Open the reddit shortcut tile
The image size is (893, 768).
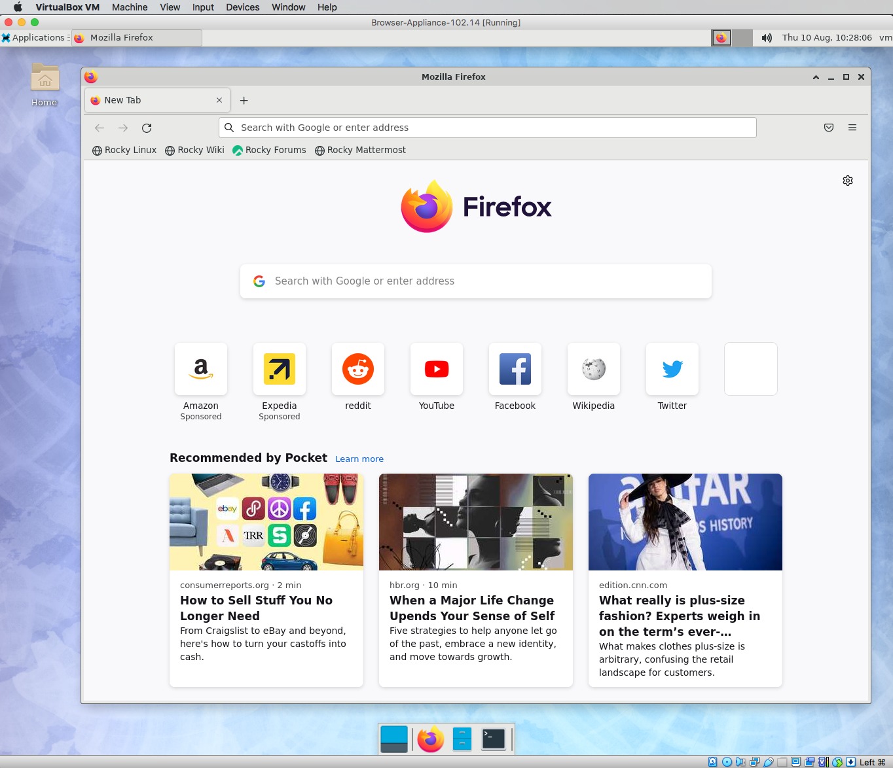pos(358,369)
